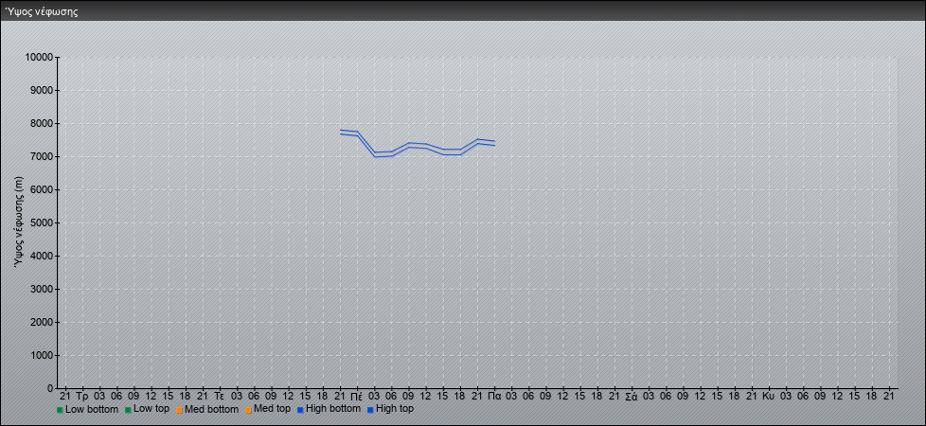
Task: Select the 3000 y-axis value
Action: pos(42,289)
